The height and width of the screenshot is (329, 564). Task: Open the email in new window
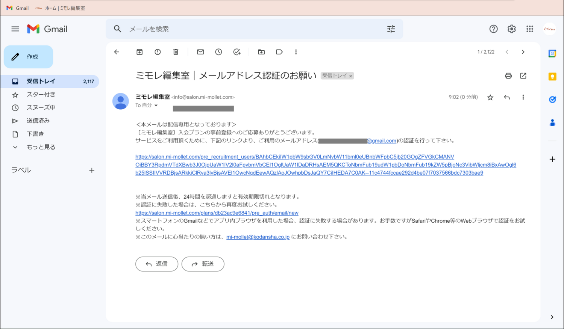tap(523, 76)
